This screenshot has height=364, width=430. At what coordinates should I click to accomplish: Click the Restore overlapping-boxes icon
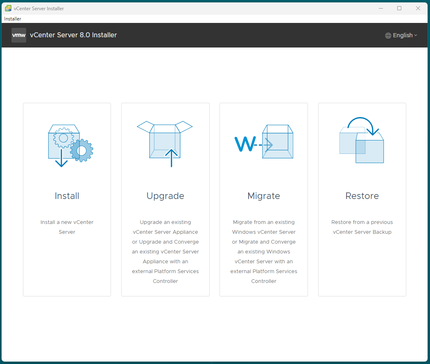[362, 140]
